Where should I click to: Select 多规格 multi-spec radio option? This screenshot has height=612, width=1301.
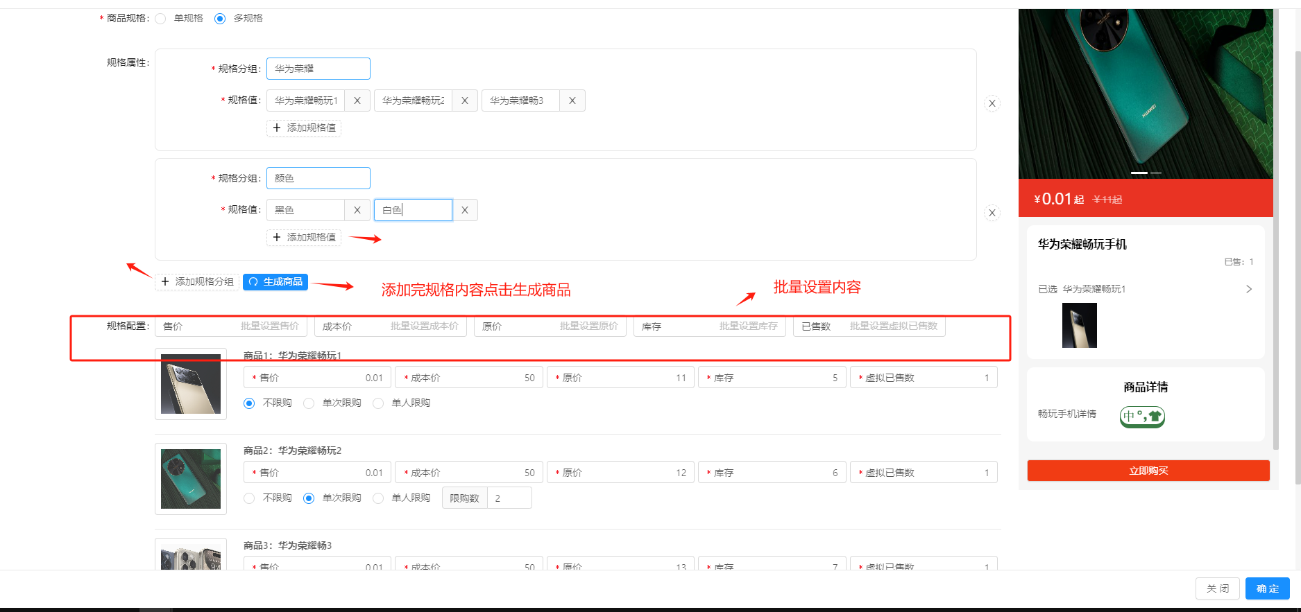tap(220, 19)
